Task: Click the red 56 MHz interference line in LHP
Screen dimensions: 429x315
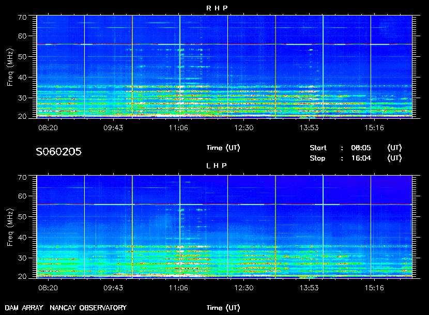Action: point(224,204)
